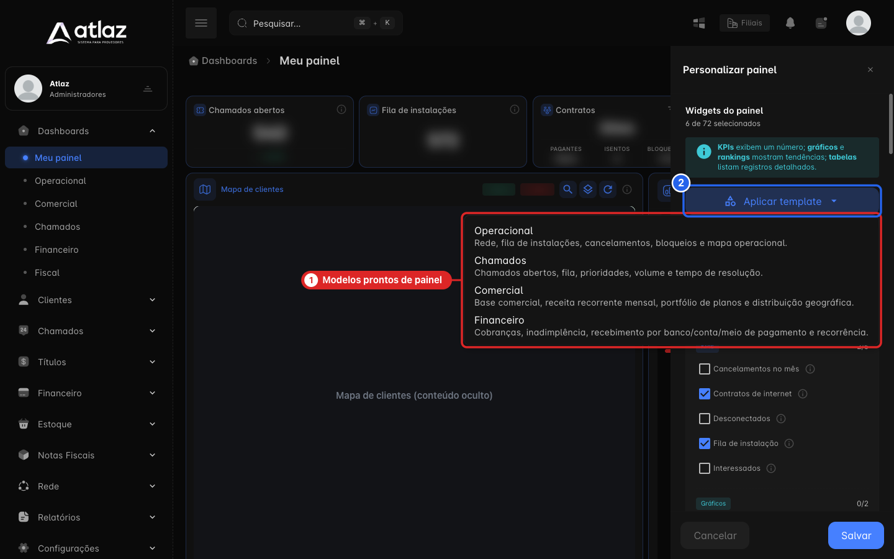Expand the Títulos sidebar section
The height and width of the screenshot is (559, 894).
tap(86, 362)
